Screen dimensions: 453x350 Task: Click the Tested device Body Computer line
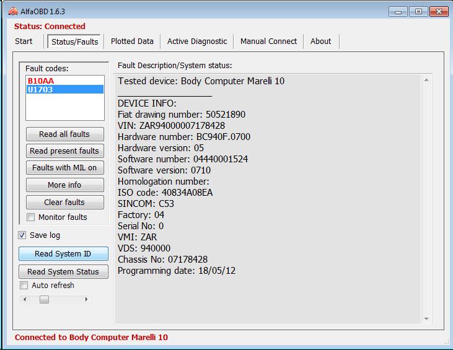[201, 81]
